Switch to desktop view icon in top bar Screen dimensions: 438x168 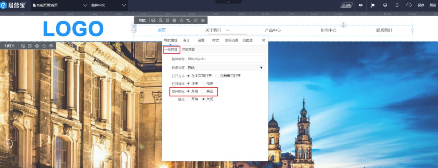pyautogui.click(x=385, y=5)
